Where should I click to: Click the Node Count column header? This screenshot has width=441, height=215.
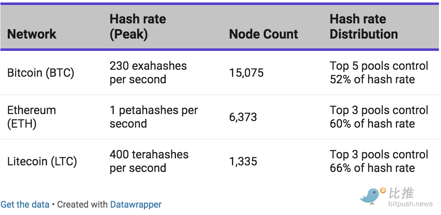pos(263,34)
